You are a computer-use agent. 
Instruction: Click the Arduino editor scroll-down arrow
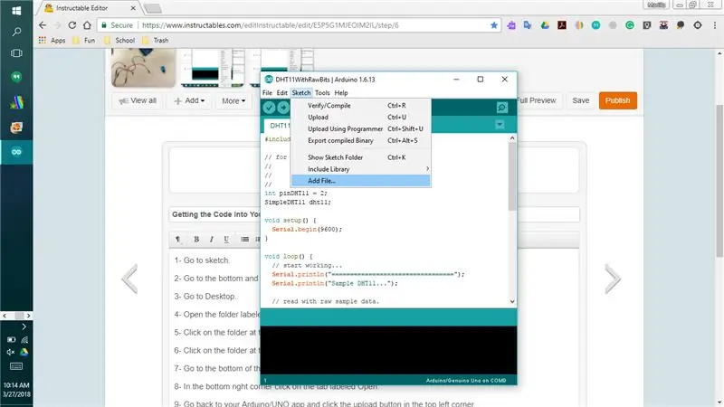(512, 301)
